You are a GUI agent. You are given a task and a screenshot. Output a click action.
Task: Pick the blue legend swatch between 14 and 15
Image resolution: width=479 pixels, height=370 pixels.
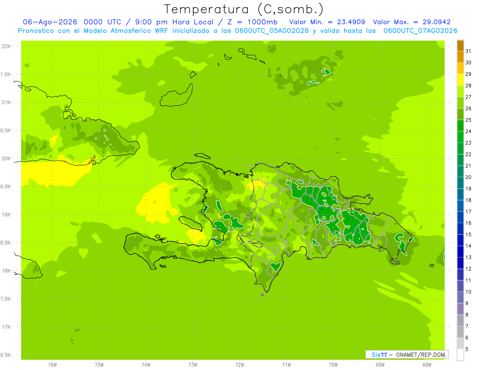(x=460, y=240)
